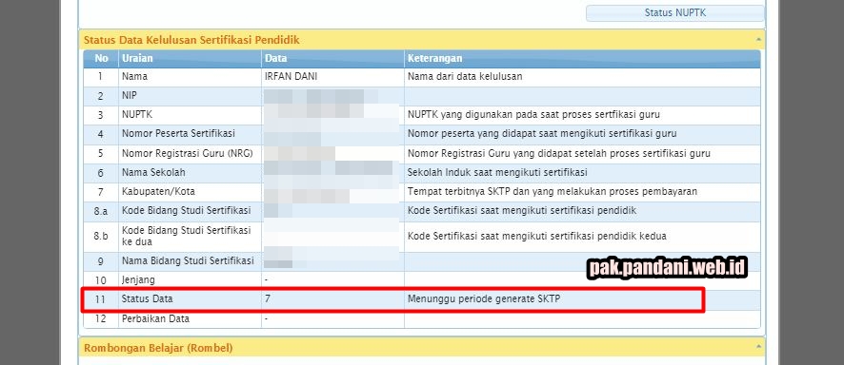Click row number 8.b cell
Viewport: 844px width, 365px height.
[x=101, y=236]
